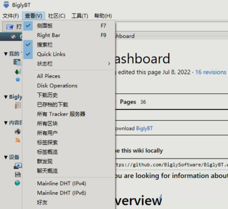
Task: Toggle the 侧面板 checked menu item
Action: [69, 26]
